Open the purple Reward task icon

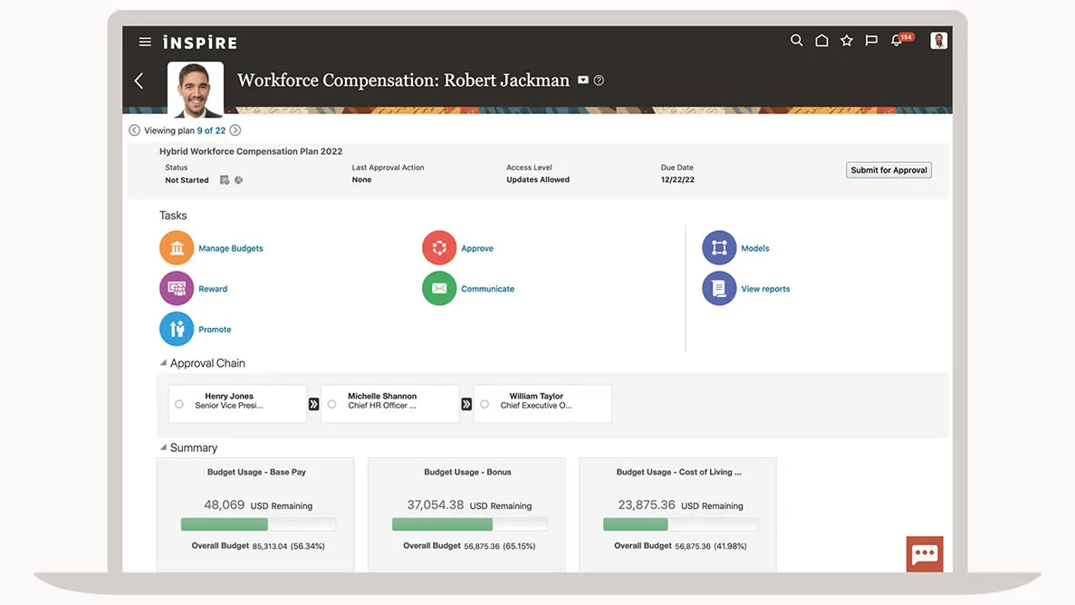(177, 289)
